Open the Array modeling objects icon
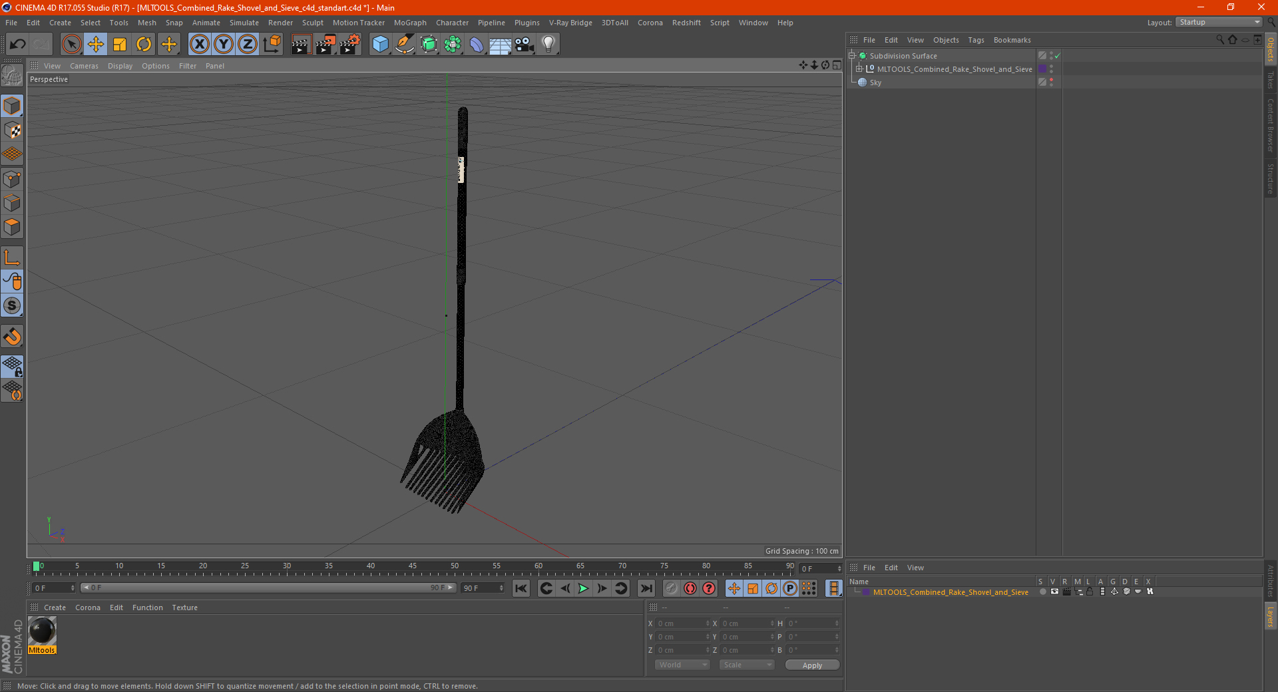This screenshot has height=692, width=1278. 453,45
